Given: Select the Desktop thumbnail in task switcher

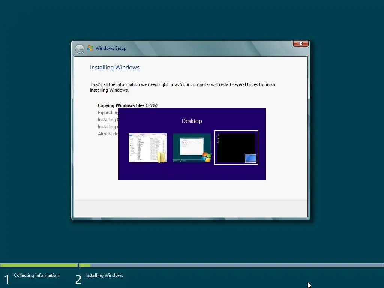Looking at the screenshot, I should coord(236,148).
